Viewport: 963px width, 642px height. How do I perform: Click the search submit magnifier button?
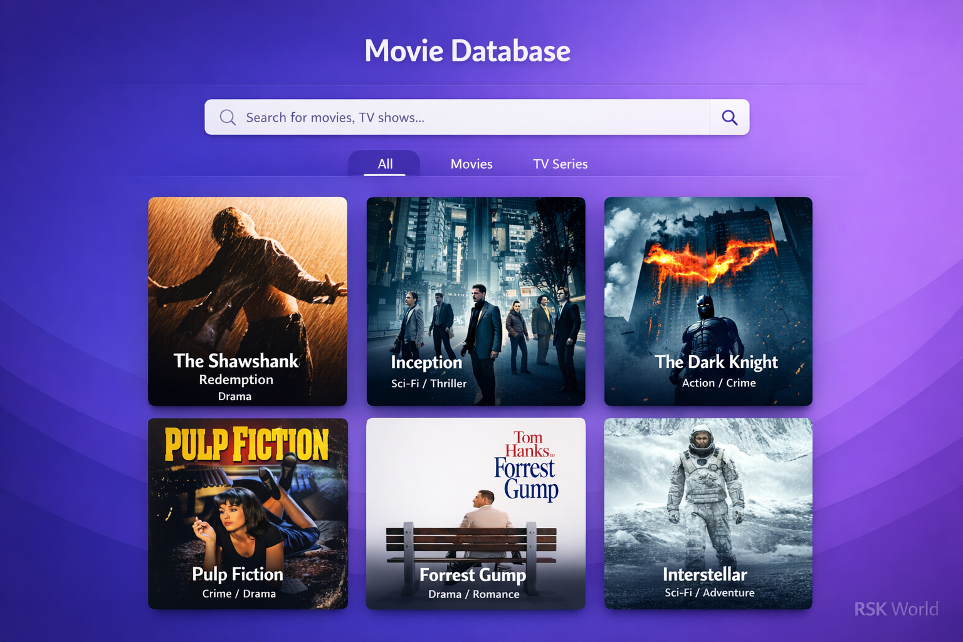coord(730,117)
